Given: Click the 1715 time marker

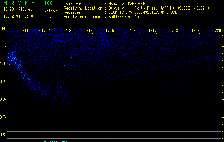Looking at the screenshot, I should (x=110, y=31).
